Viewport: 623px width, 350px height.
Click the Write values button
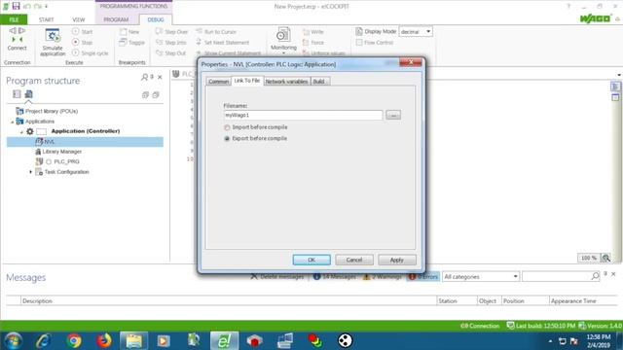point(313,31)
